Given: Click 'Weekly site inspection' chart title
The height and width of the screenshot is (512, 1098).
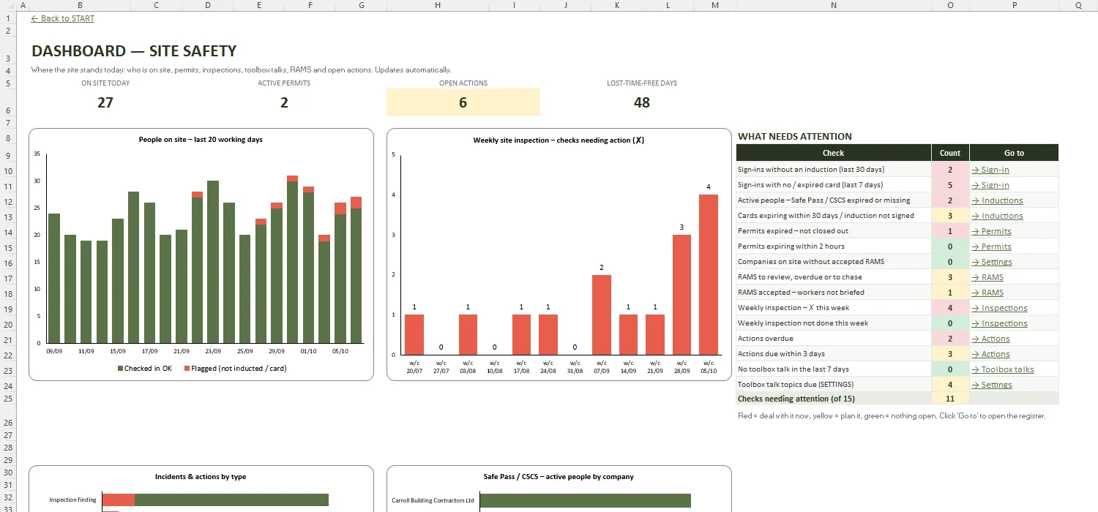Looking at the screenshot, I should (x=559, y=140).
